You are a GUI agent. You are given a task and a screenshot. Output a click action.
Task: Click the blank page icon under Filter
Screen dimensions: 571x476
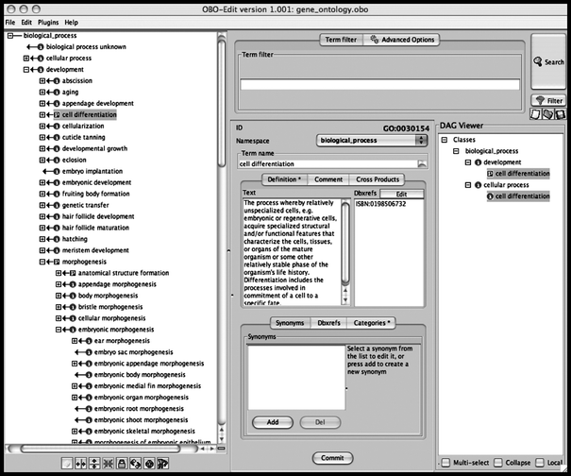point(535,114)
